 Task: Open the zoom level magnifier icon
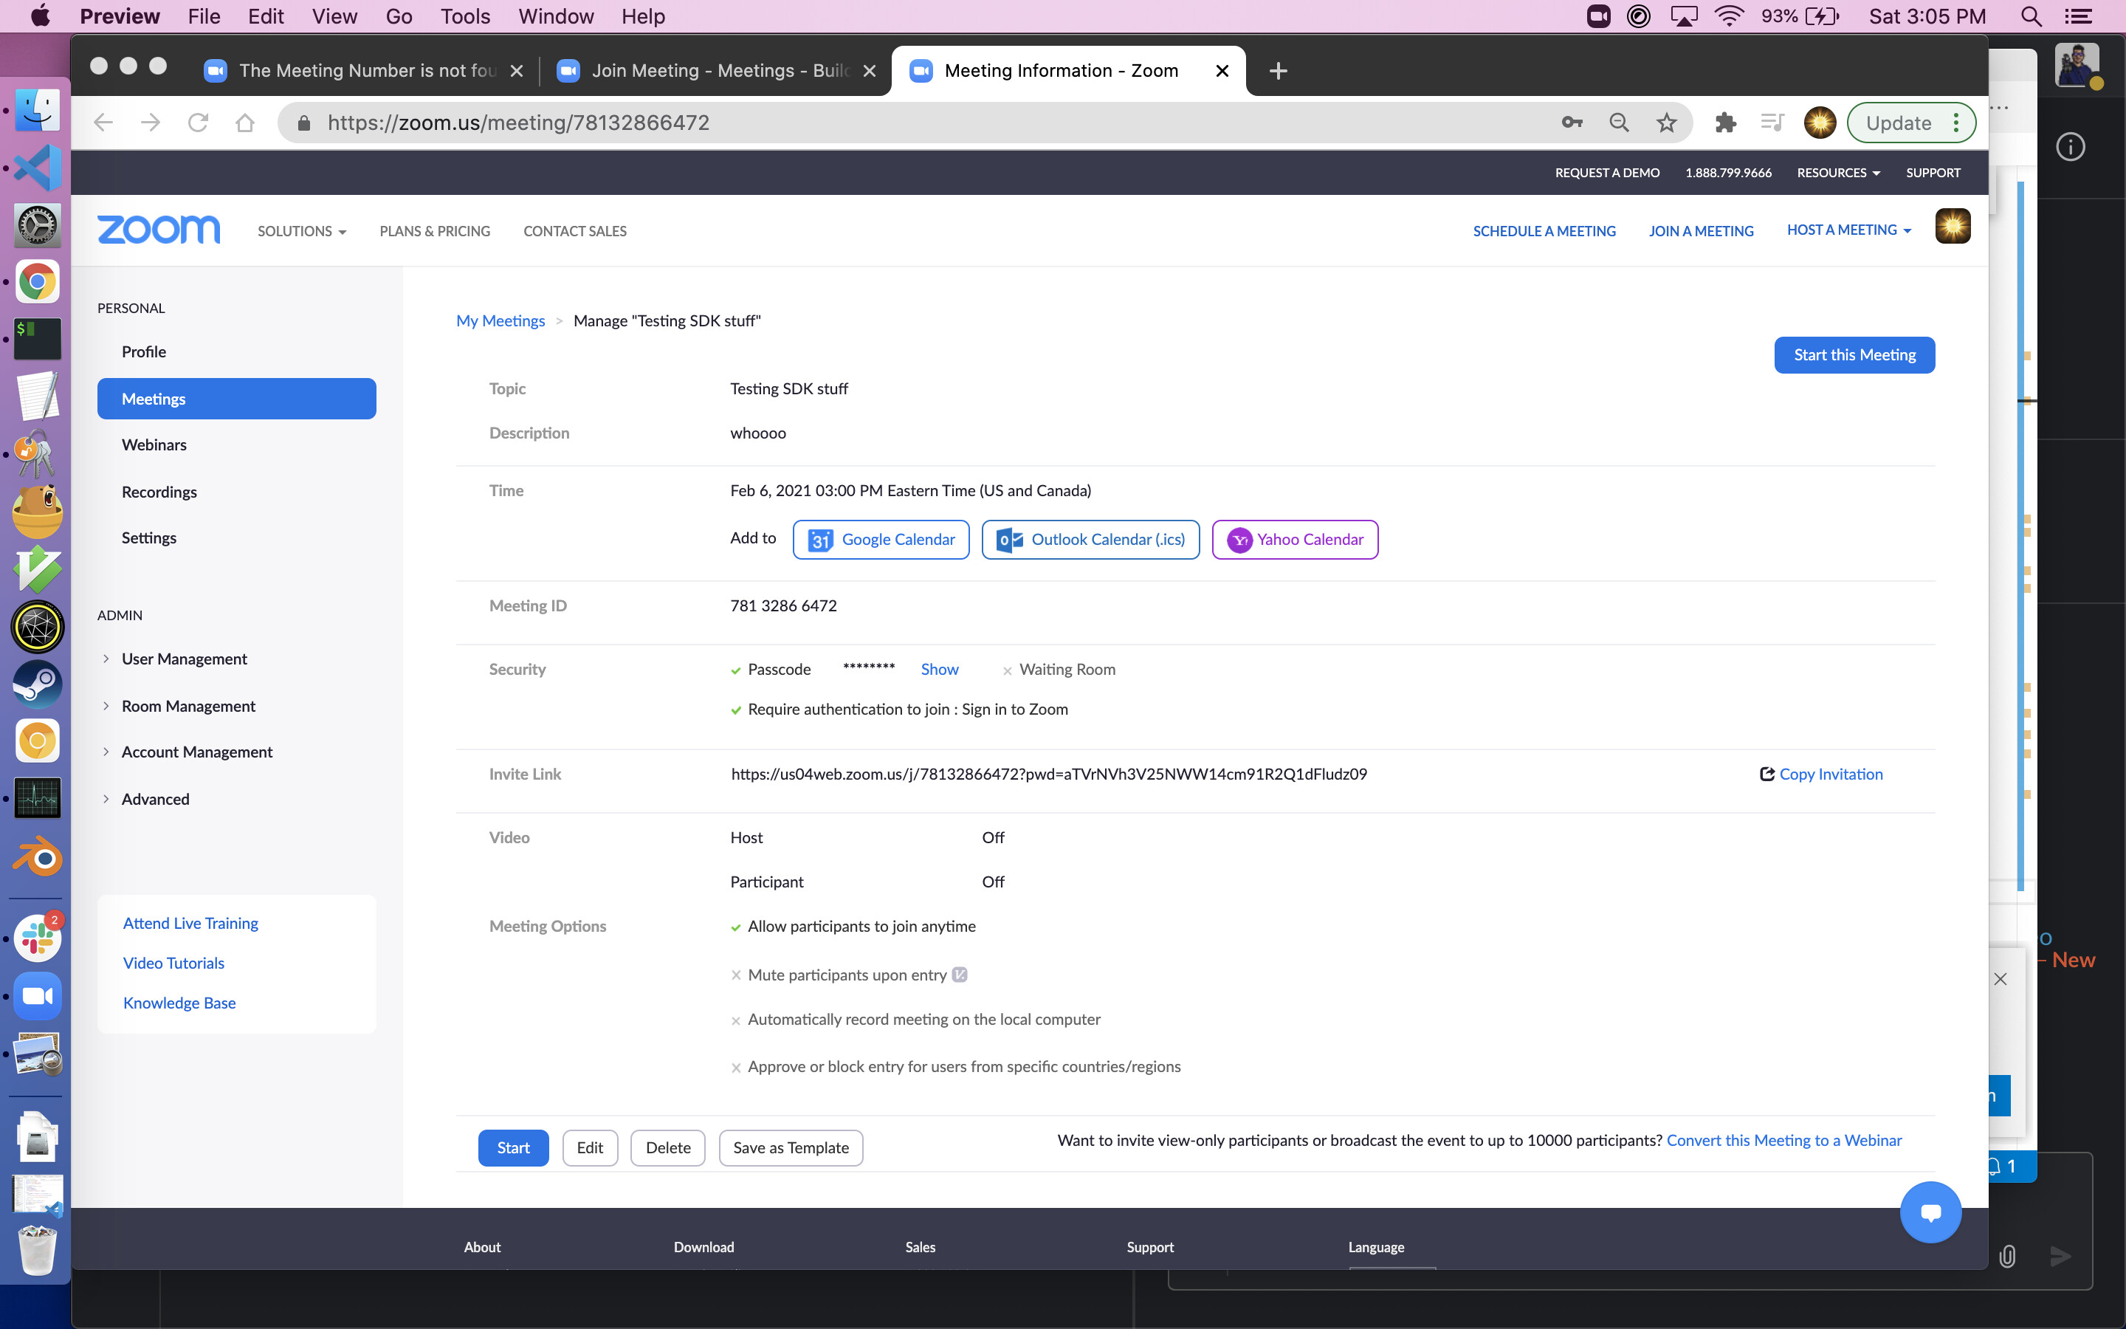point(1619,123)
